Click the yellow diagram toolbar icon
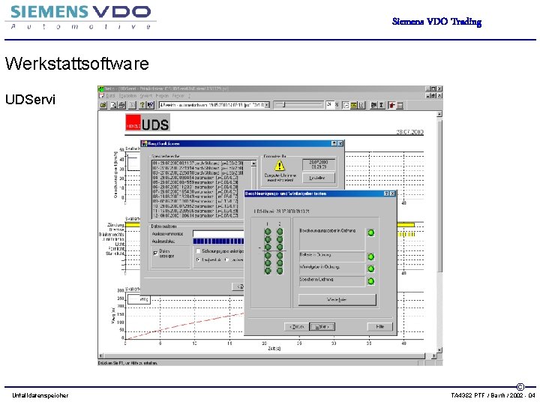The height and width of the screenshot is (405, 540). [x=354, y=106]
